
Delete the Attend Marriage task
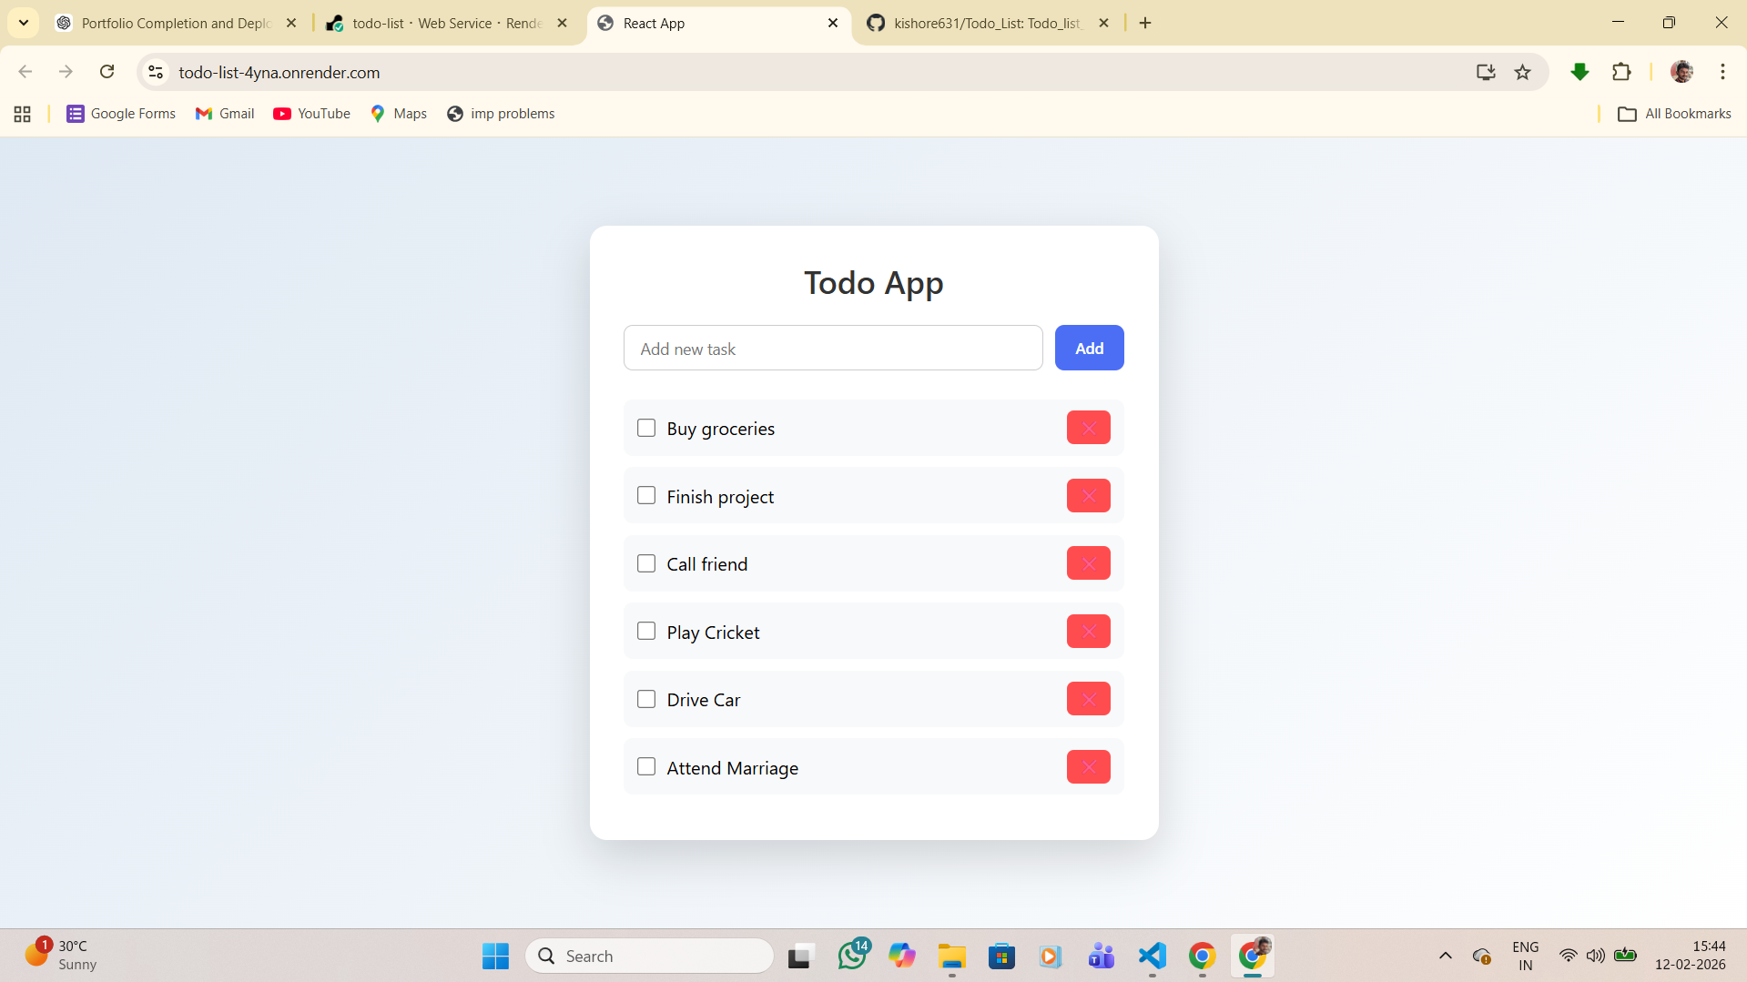(1088, 767)
